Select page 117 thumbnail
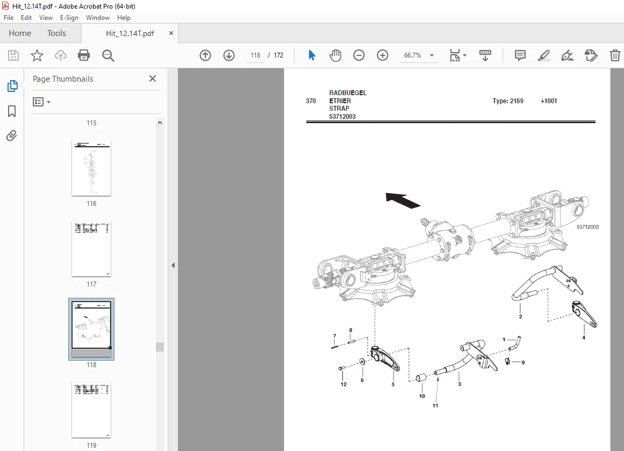Viewport: 624px width, 451px height. [91, 249]
